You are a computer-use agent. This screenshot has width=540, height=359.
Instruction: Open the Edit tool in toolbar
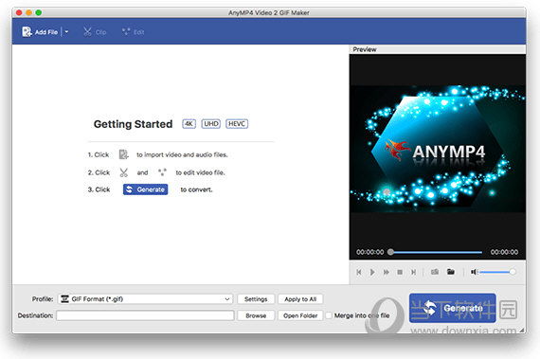coord(133,32)
